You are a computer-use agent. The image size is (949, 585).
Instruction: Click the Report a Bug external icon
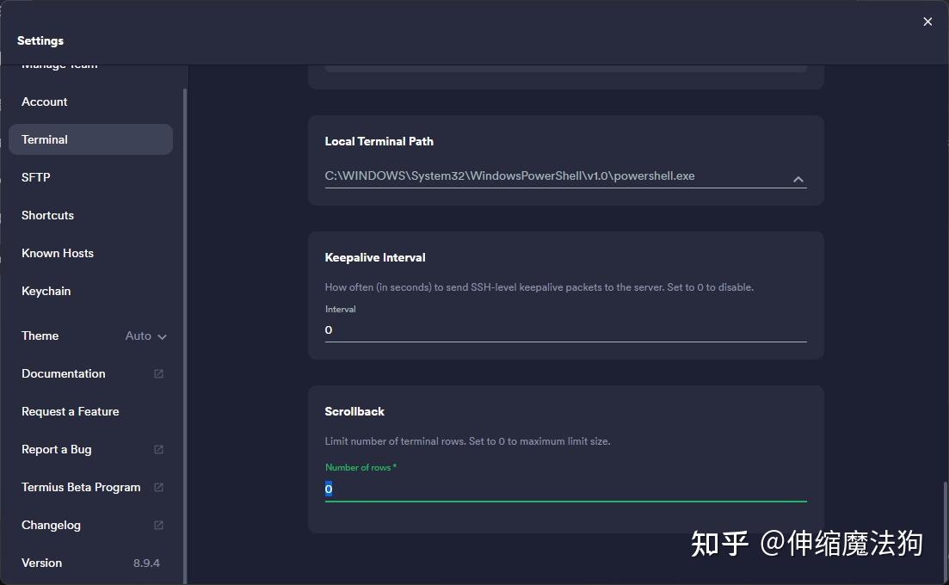click(158, 449)
